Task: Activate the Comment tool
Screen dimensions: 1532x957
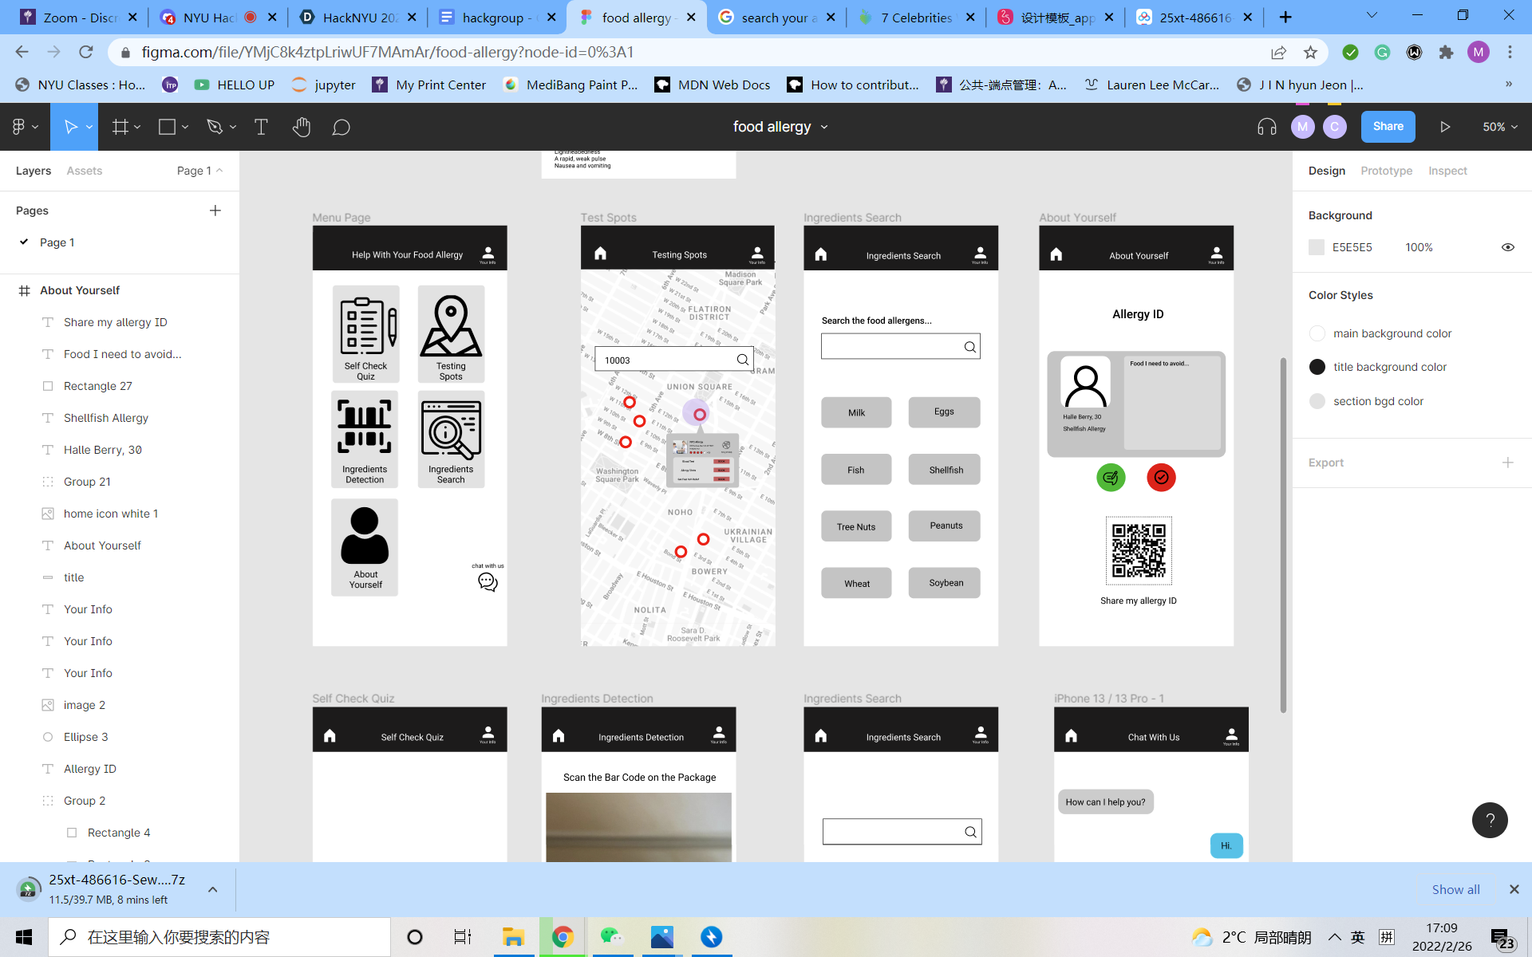Action: (341, 127)
